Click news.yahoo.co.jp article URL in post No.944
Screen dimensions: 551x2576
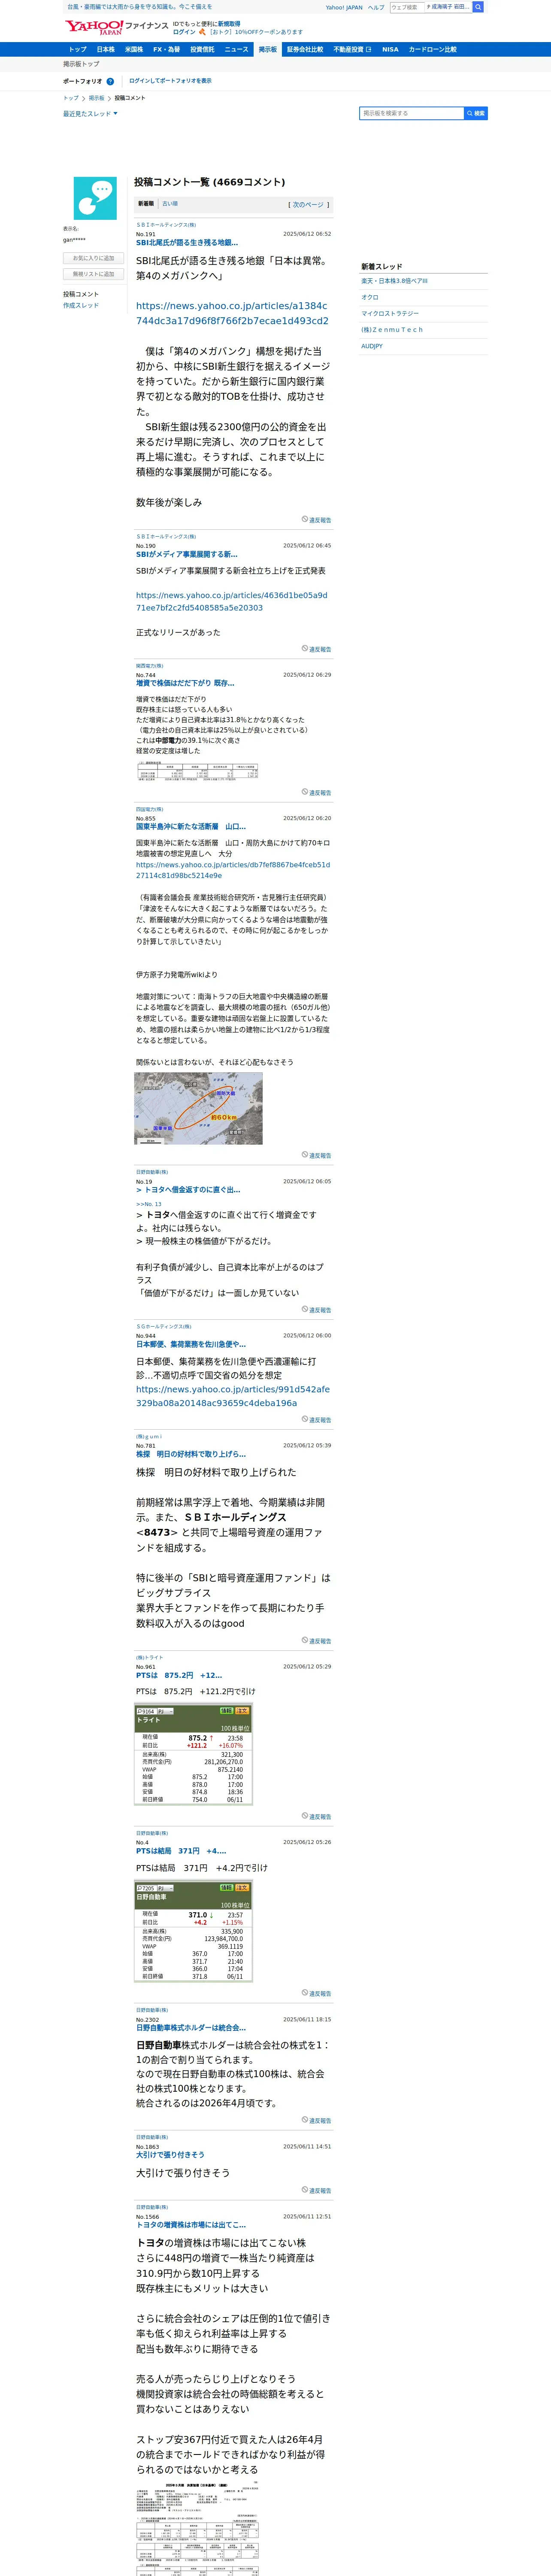pos(233,1396)
